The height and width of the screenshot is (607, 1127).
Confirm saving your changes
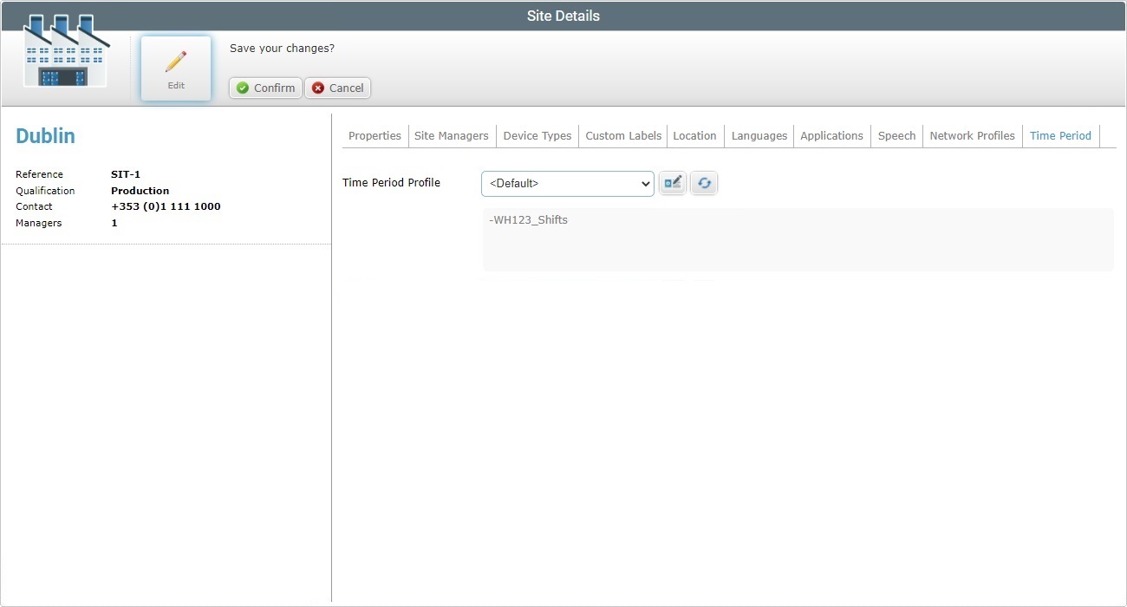(265, 88)
